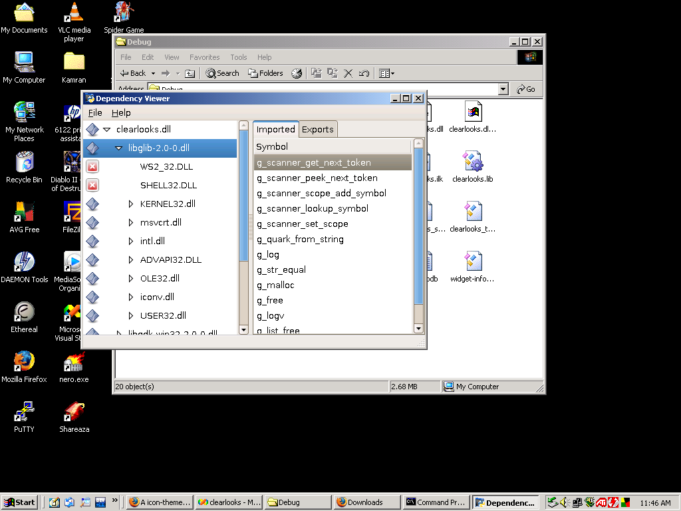Open VLC media player desktop shortcut

click(74, 13)
